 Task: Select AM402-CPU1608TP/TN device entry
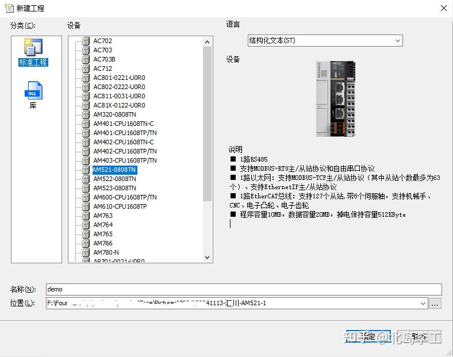click(x=125, y=151)
